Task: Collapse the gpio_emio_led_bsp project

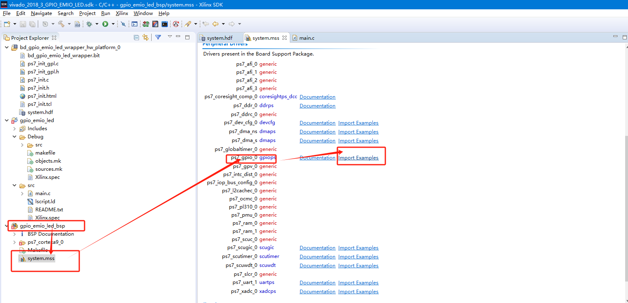Action: pyautogui.click(x=7, y=226)
